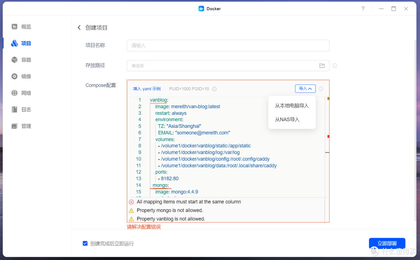420x260 pixels.
Task: Click the 项目名称 input field
Action: (x=228, y=45)
